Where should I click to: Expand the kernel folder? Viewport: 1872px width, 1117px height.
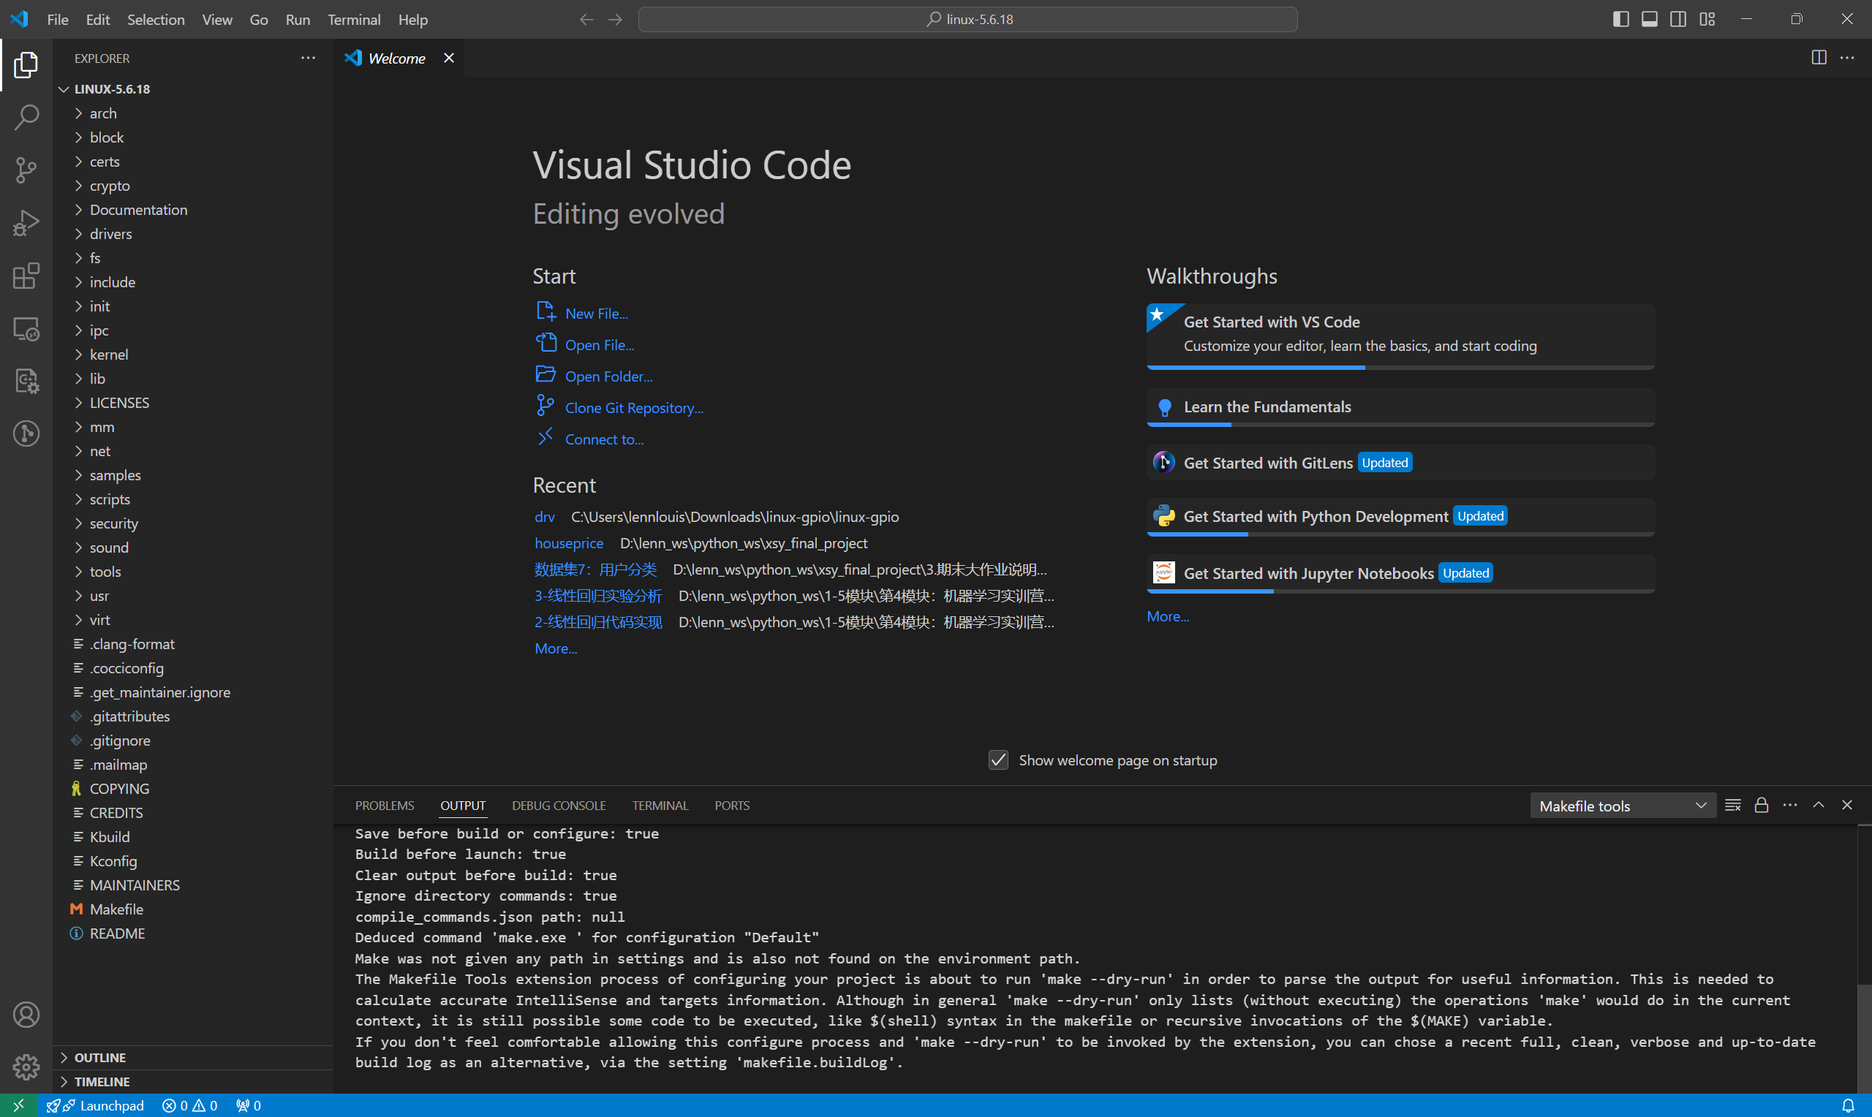[193, 355]
